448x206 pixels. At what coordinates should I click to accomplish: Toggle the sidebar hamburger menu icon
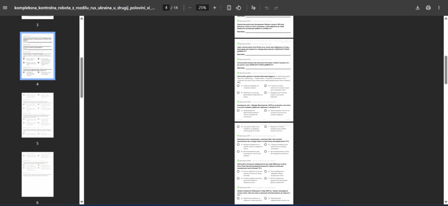(5, 8)
